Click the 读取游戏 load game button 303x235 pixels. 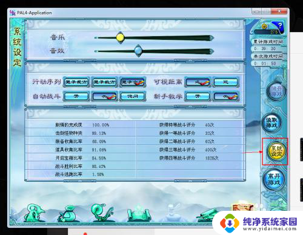tap(271, 123)
